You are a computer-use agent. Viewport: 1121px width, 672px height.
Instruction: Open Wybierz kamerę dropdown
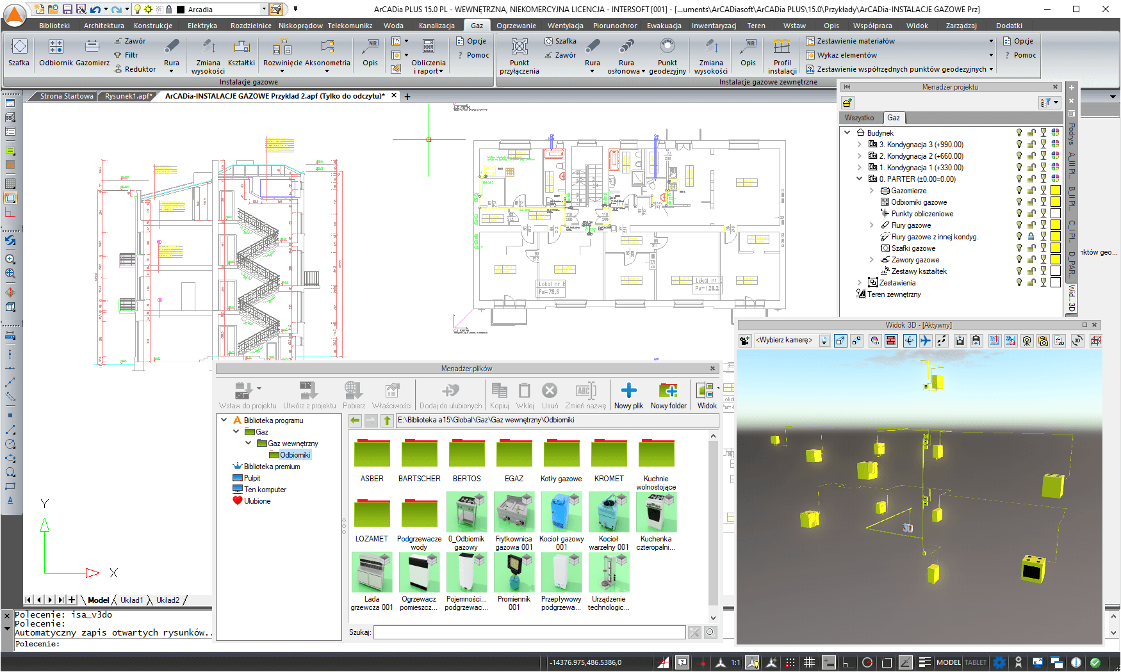coord(824,341)
